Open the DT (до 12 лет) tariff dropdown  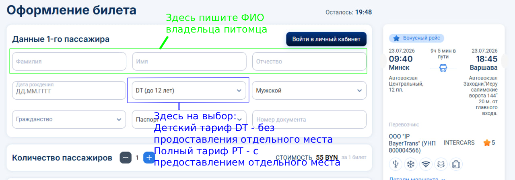[189, 90]
